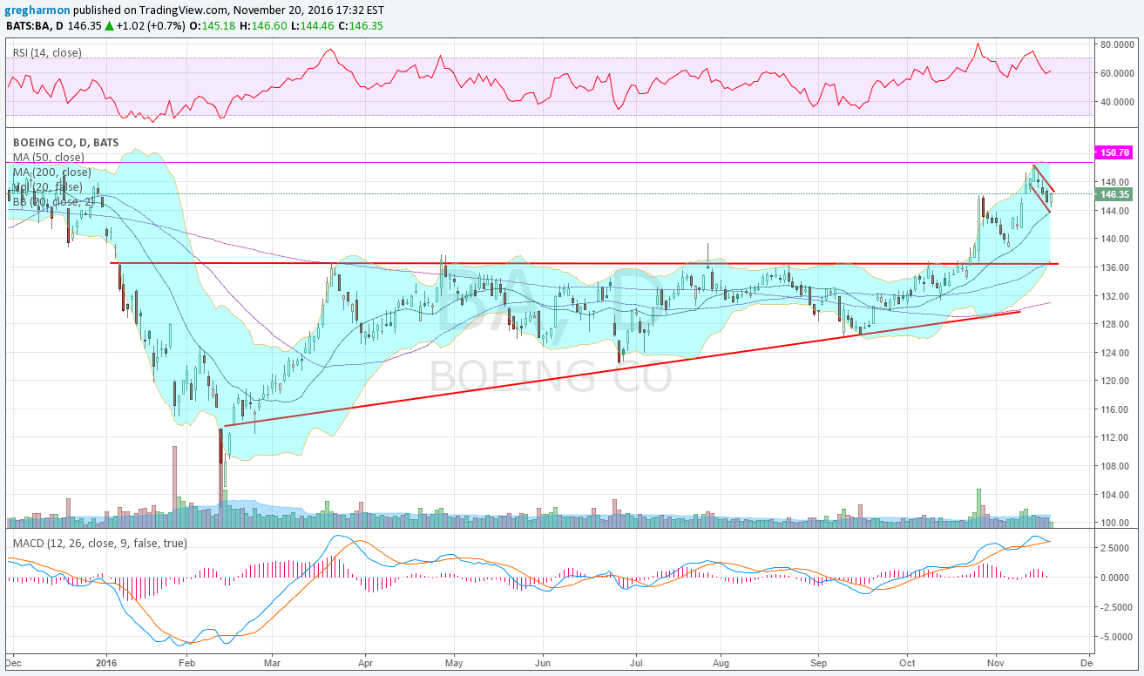The width and height of the screenshot is (1144, 676).
Task: Click the Sep label on time axis
Action: point(818,661)
